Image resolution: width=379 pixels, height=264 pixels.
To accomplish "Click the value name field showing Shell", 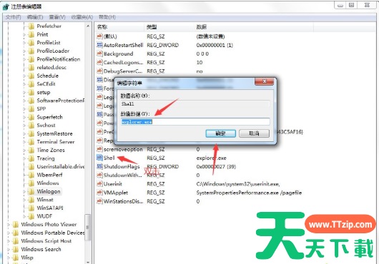I will (x=195, y=104).
